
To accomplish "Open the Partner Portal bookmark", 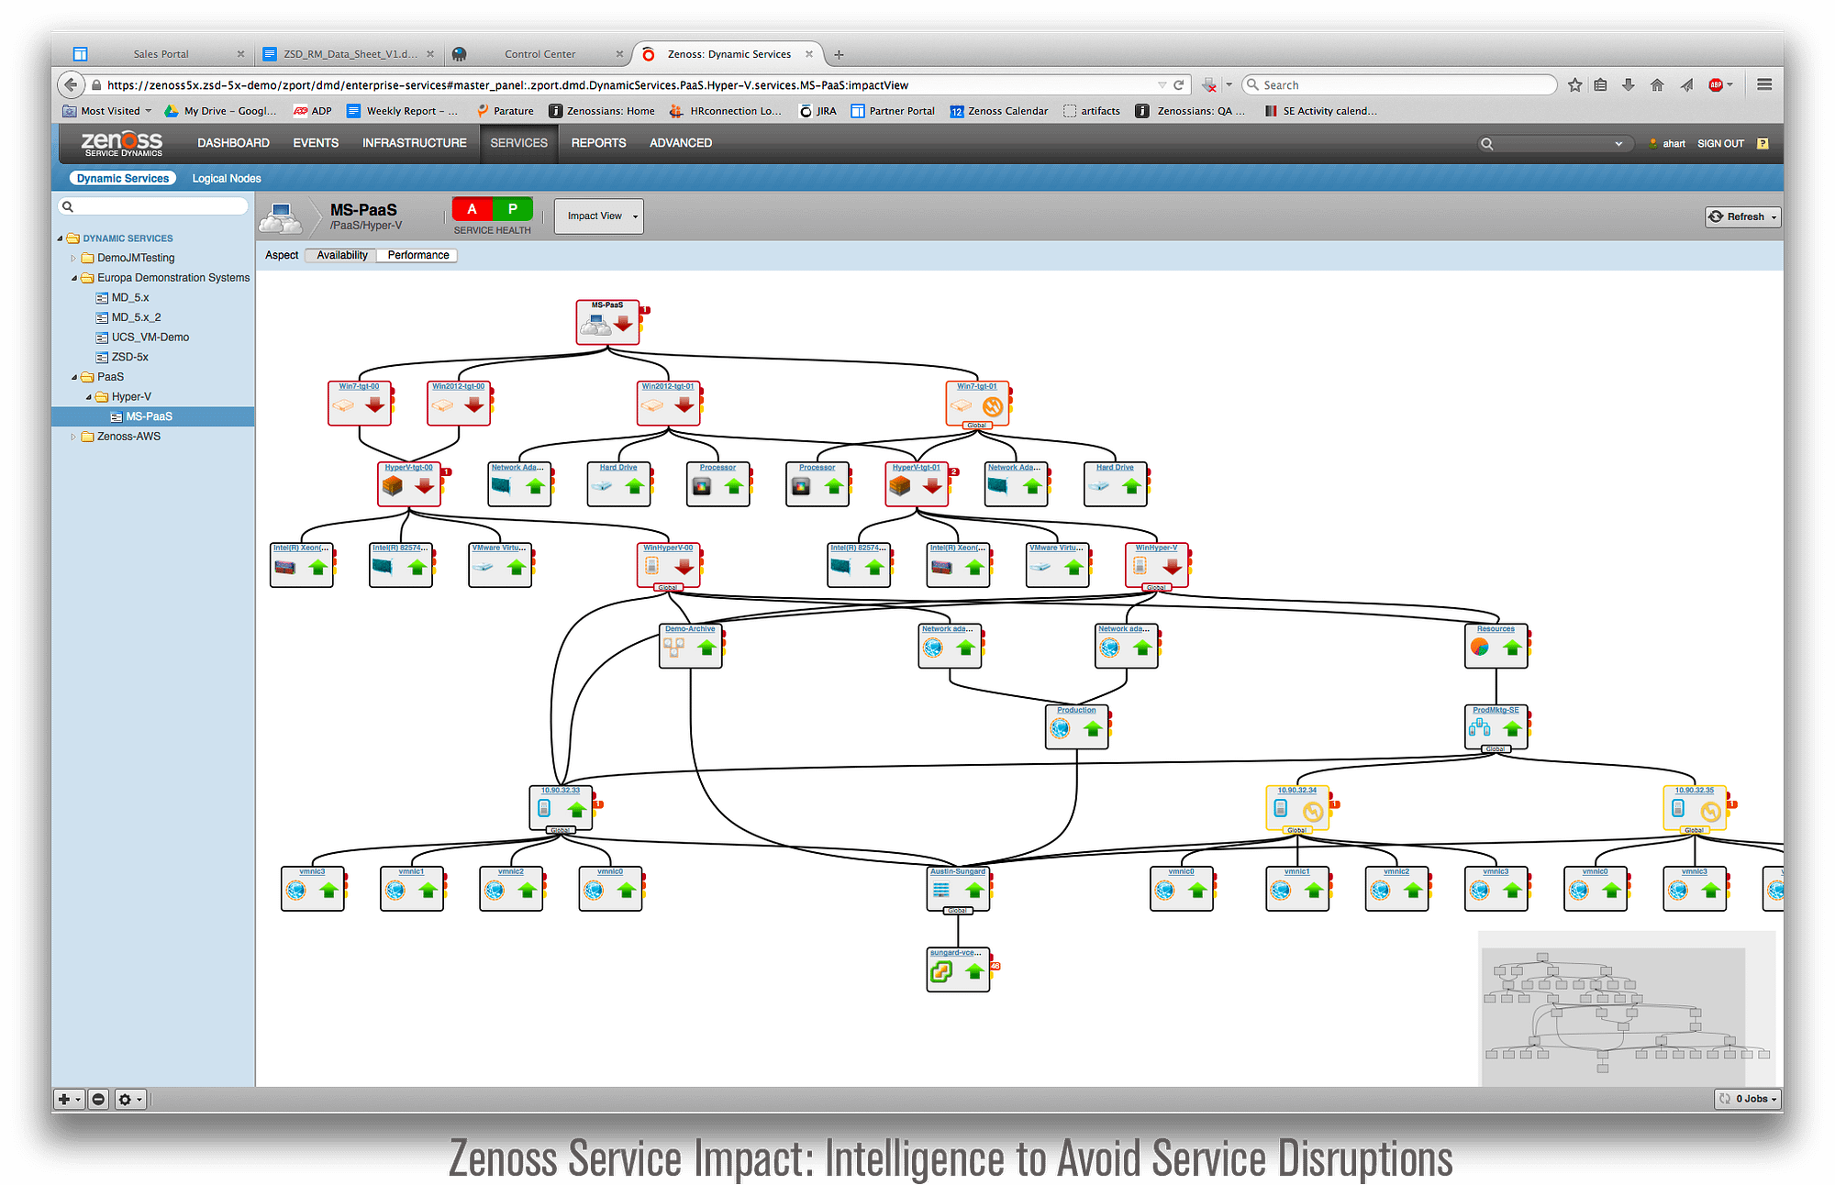I will tap(893, 111).
